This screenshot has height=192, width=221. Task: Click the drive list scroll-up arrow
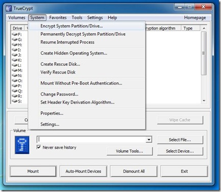click(204, 28)
